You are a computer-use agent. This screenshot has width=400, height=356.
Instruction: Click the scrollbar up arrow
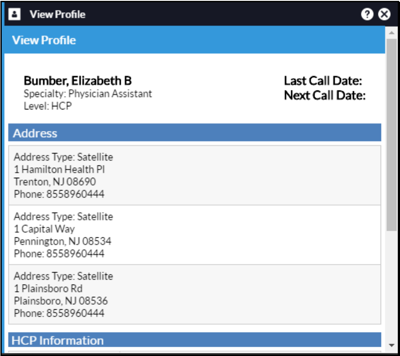tap(392, 33)
